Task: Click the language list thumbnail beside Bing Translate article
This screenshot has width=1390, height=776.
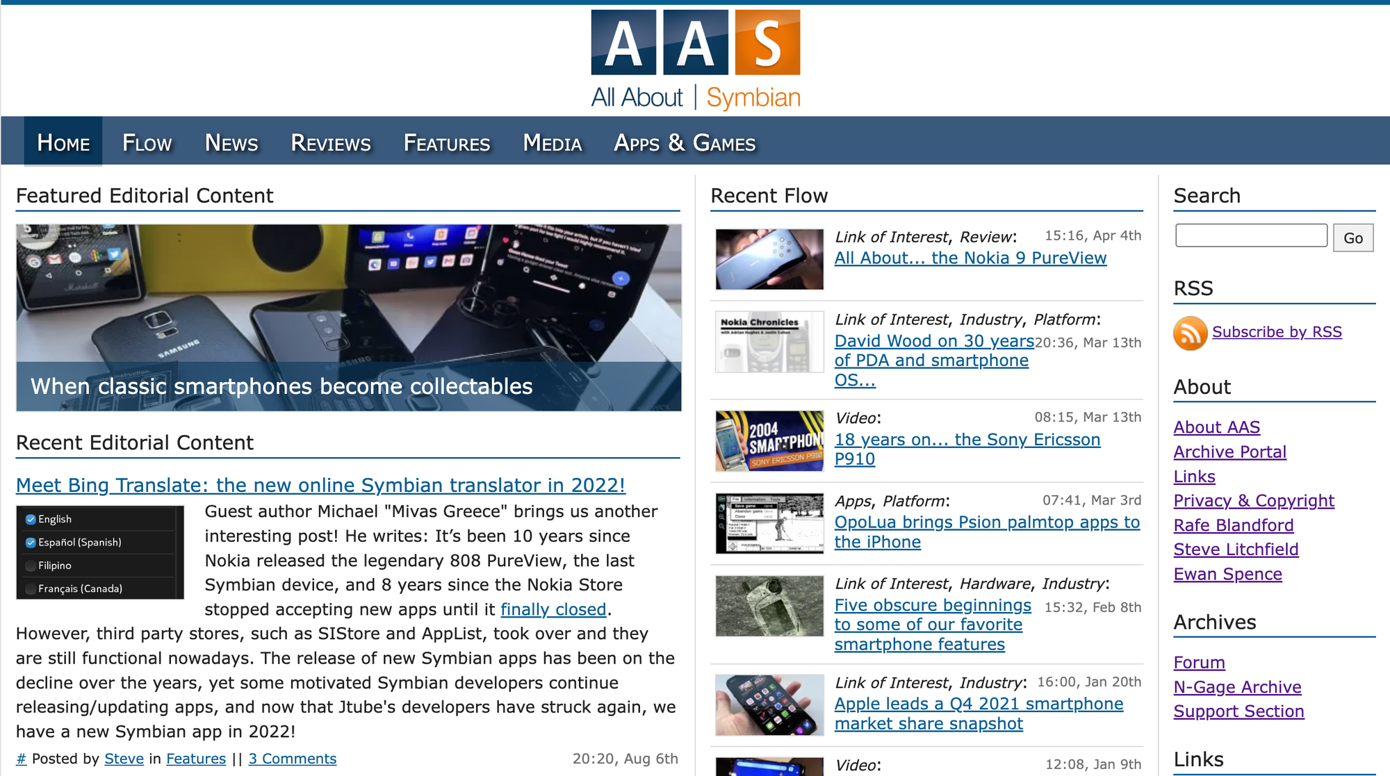Action: [100, 552]
